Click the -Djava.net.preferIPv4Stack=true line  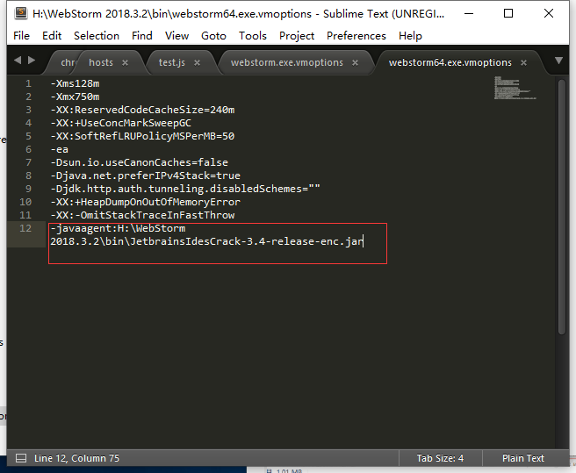(146, 176)
